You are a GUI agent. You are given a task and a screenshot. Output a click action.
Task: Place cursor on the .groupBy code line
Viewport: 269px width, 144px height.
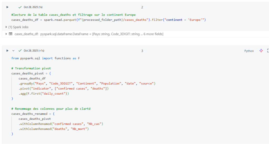pos(87,84)
